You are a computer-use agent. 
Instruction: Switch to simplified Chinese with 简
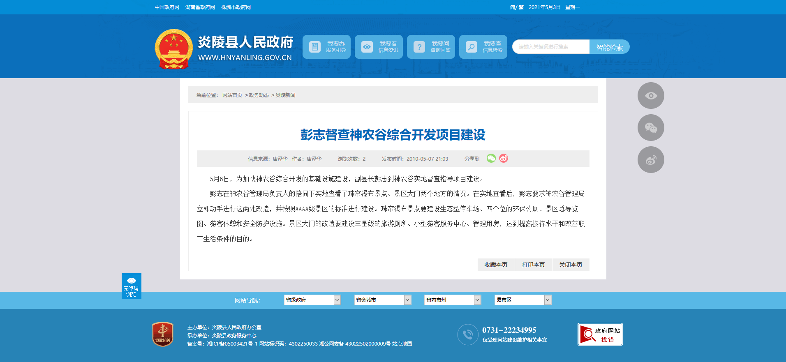point(513,7)
